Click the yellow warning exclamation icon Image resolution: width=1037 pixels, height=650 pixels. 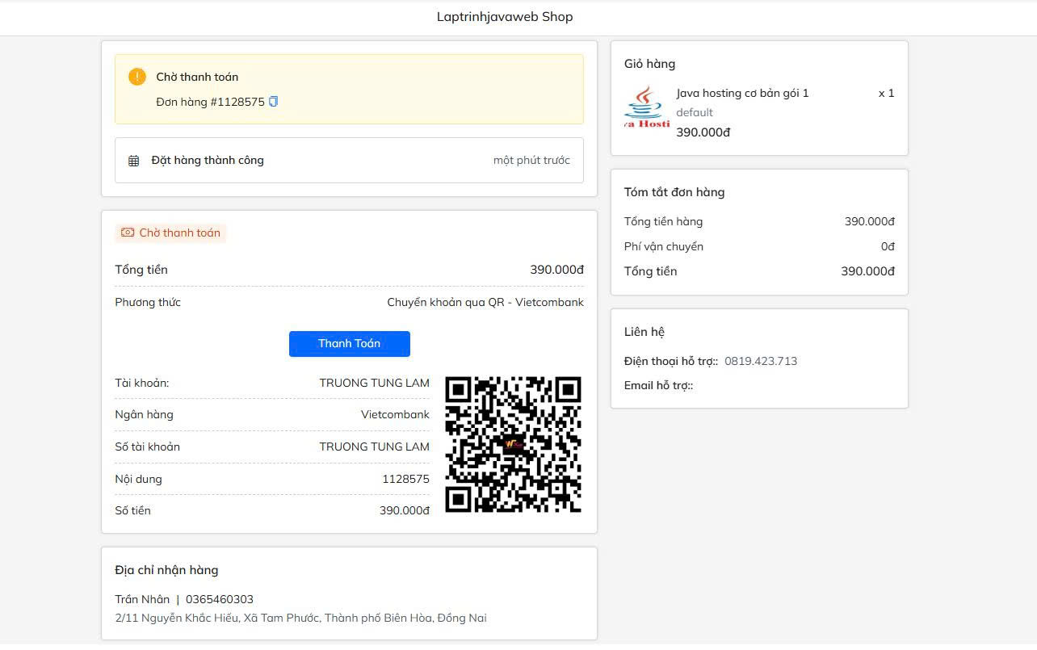tap(137, 77)
